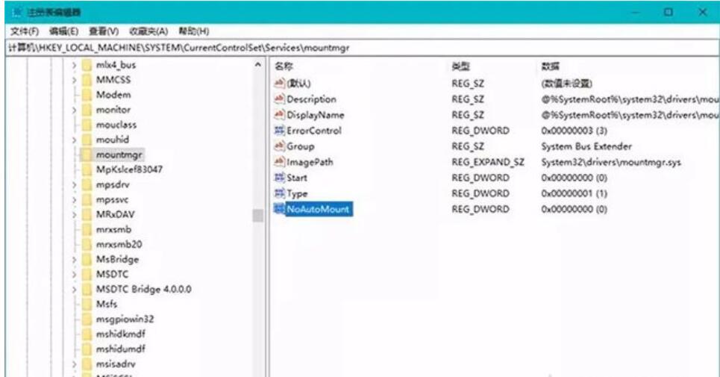Click the mouclass folder icon
Image resolution: width=720 pixels, height=377 pixels.
pyautogui.click(x=87, y=125)
